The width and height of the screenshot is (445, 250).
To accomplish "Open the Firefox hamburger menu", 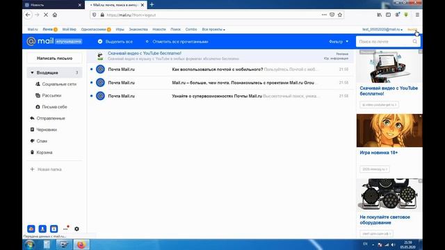I will [x=417, y=15].
